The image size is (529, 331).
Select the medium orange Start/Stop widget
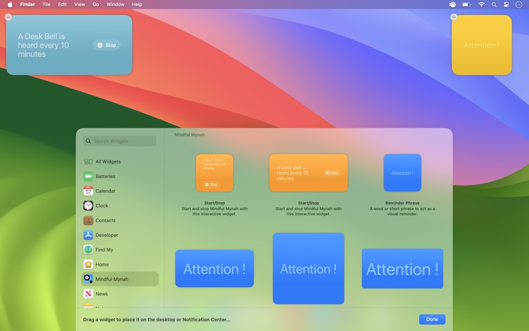[x=308, y=173]
